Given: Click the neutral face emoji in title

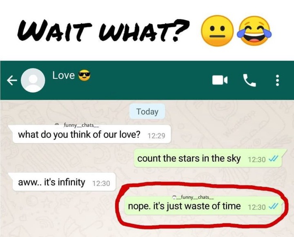Looking at the screenshot, I should [x=217, y=31].
